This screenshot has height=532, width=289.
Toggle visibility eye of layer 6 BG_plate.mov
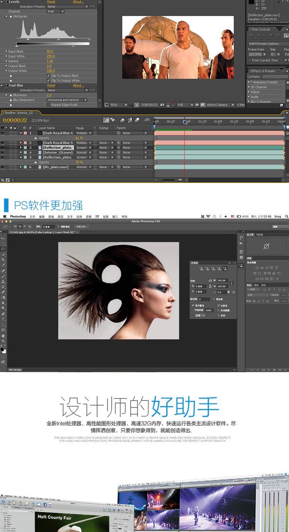click(x=2, y=167)
